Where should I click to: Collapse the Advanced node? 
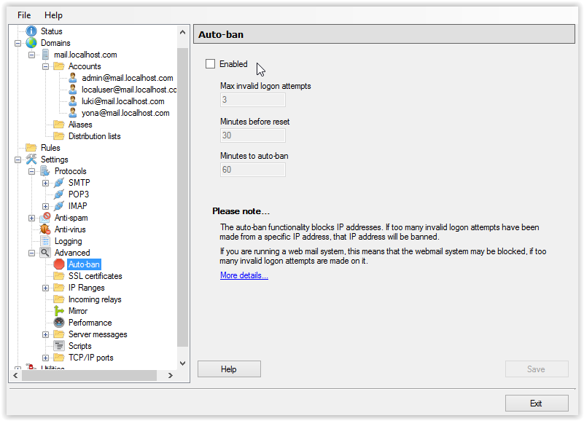coord(31,253)
